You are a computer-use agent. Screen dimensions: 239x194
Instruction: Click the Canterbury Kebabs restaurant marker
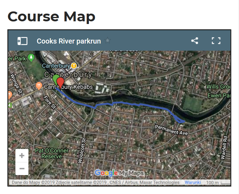point(39,86)
